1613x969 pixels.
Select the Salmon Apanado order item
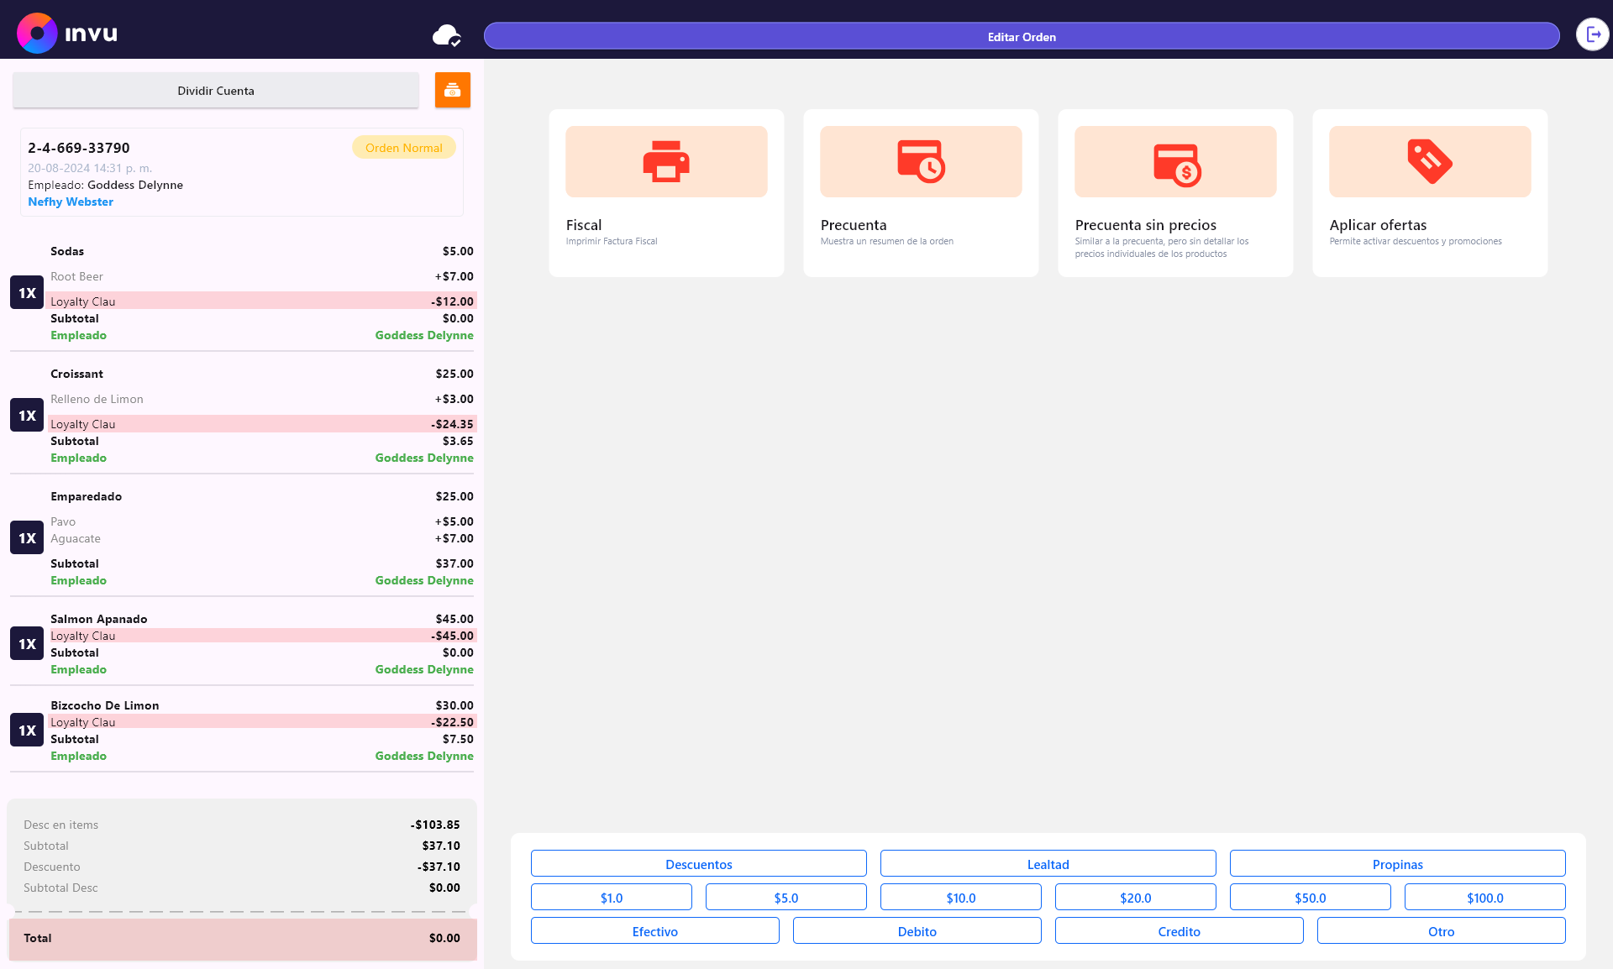tap(98, 619)
